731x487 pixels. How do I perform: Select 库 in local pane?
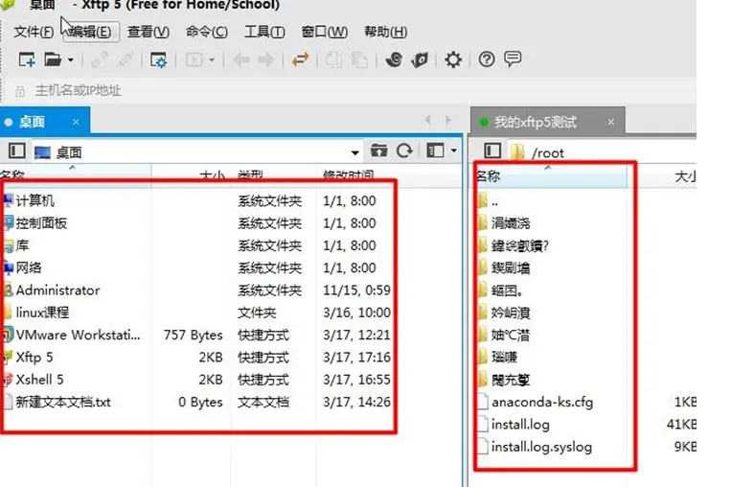click(22, 245)
